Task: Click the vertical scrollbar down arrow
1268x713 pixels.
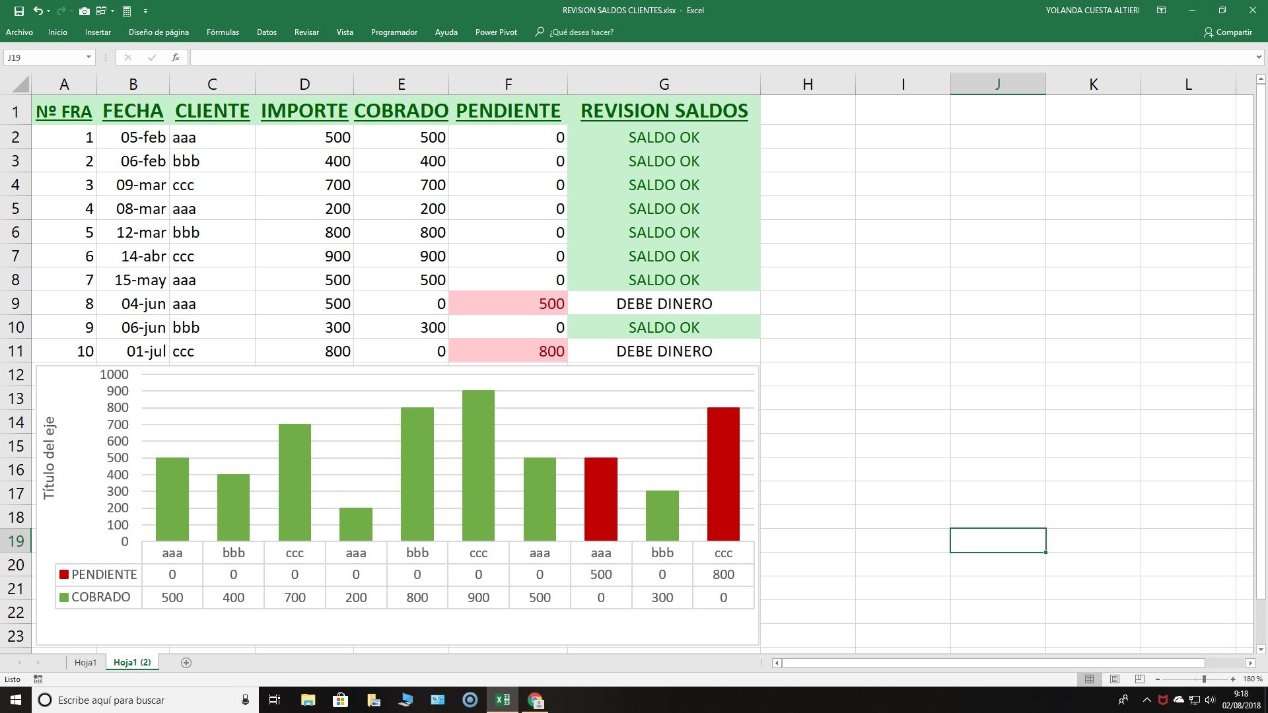Action: pos(1261,649)
